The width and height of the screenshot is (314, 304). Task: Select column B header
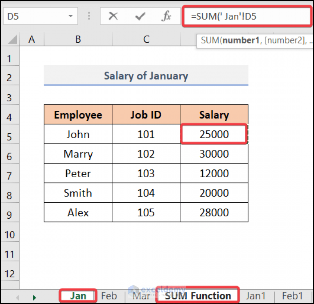tap(78, 39)
